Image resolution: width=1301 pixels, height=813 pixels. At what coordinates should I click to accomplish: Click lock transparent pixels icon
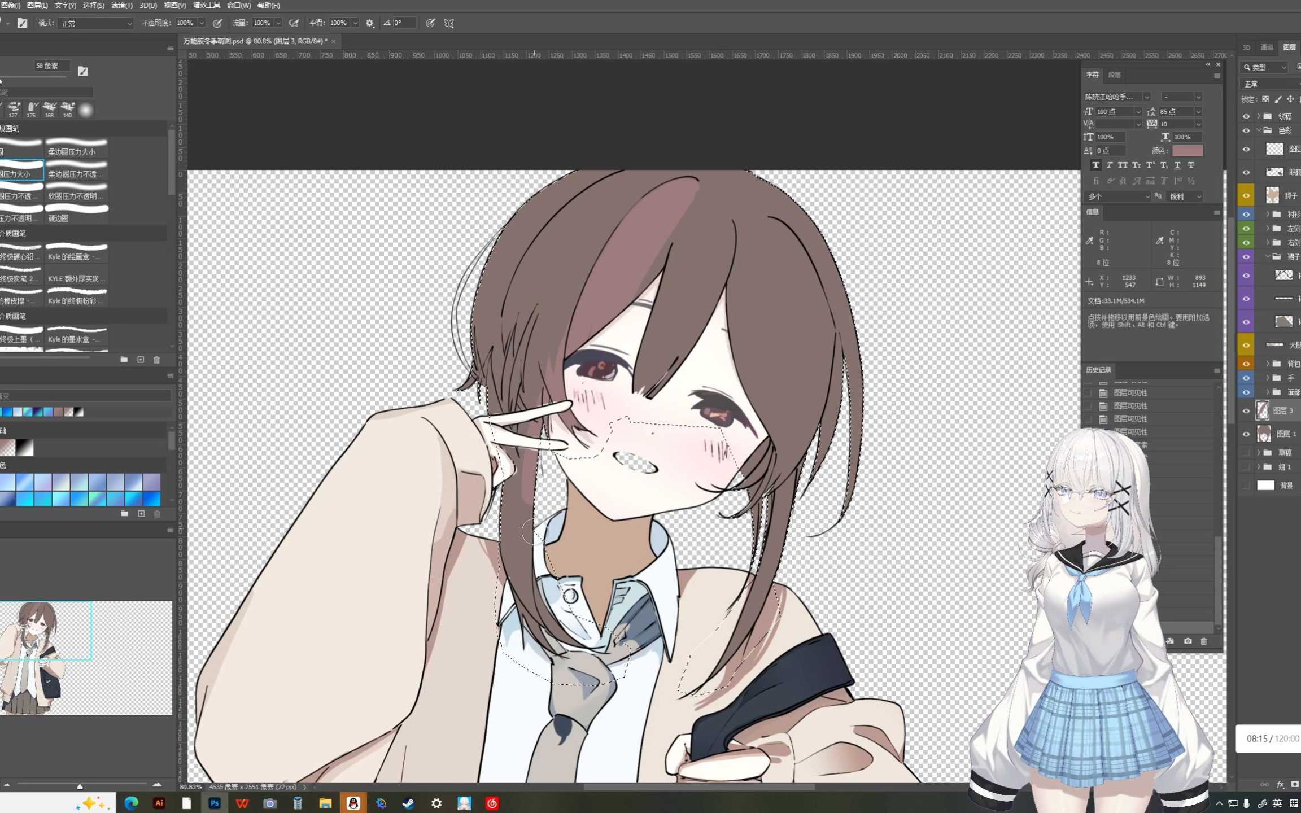point(1265,99)
